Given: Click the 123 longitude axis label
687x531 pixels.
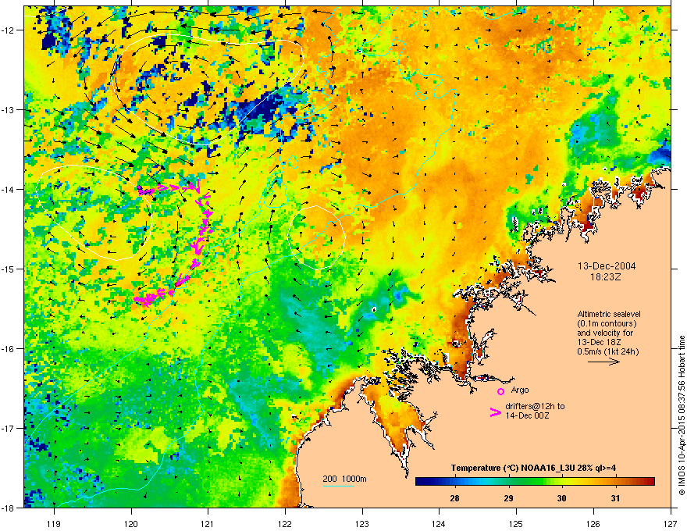Looking at the screenshot, I should point(362,523).
